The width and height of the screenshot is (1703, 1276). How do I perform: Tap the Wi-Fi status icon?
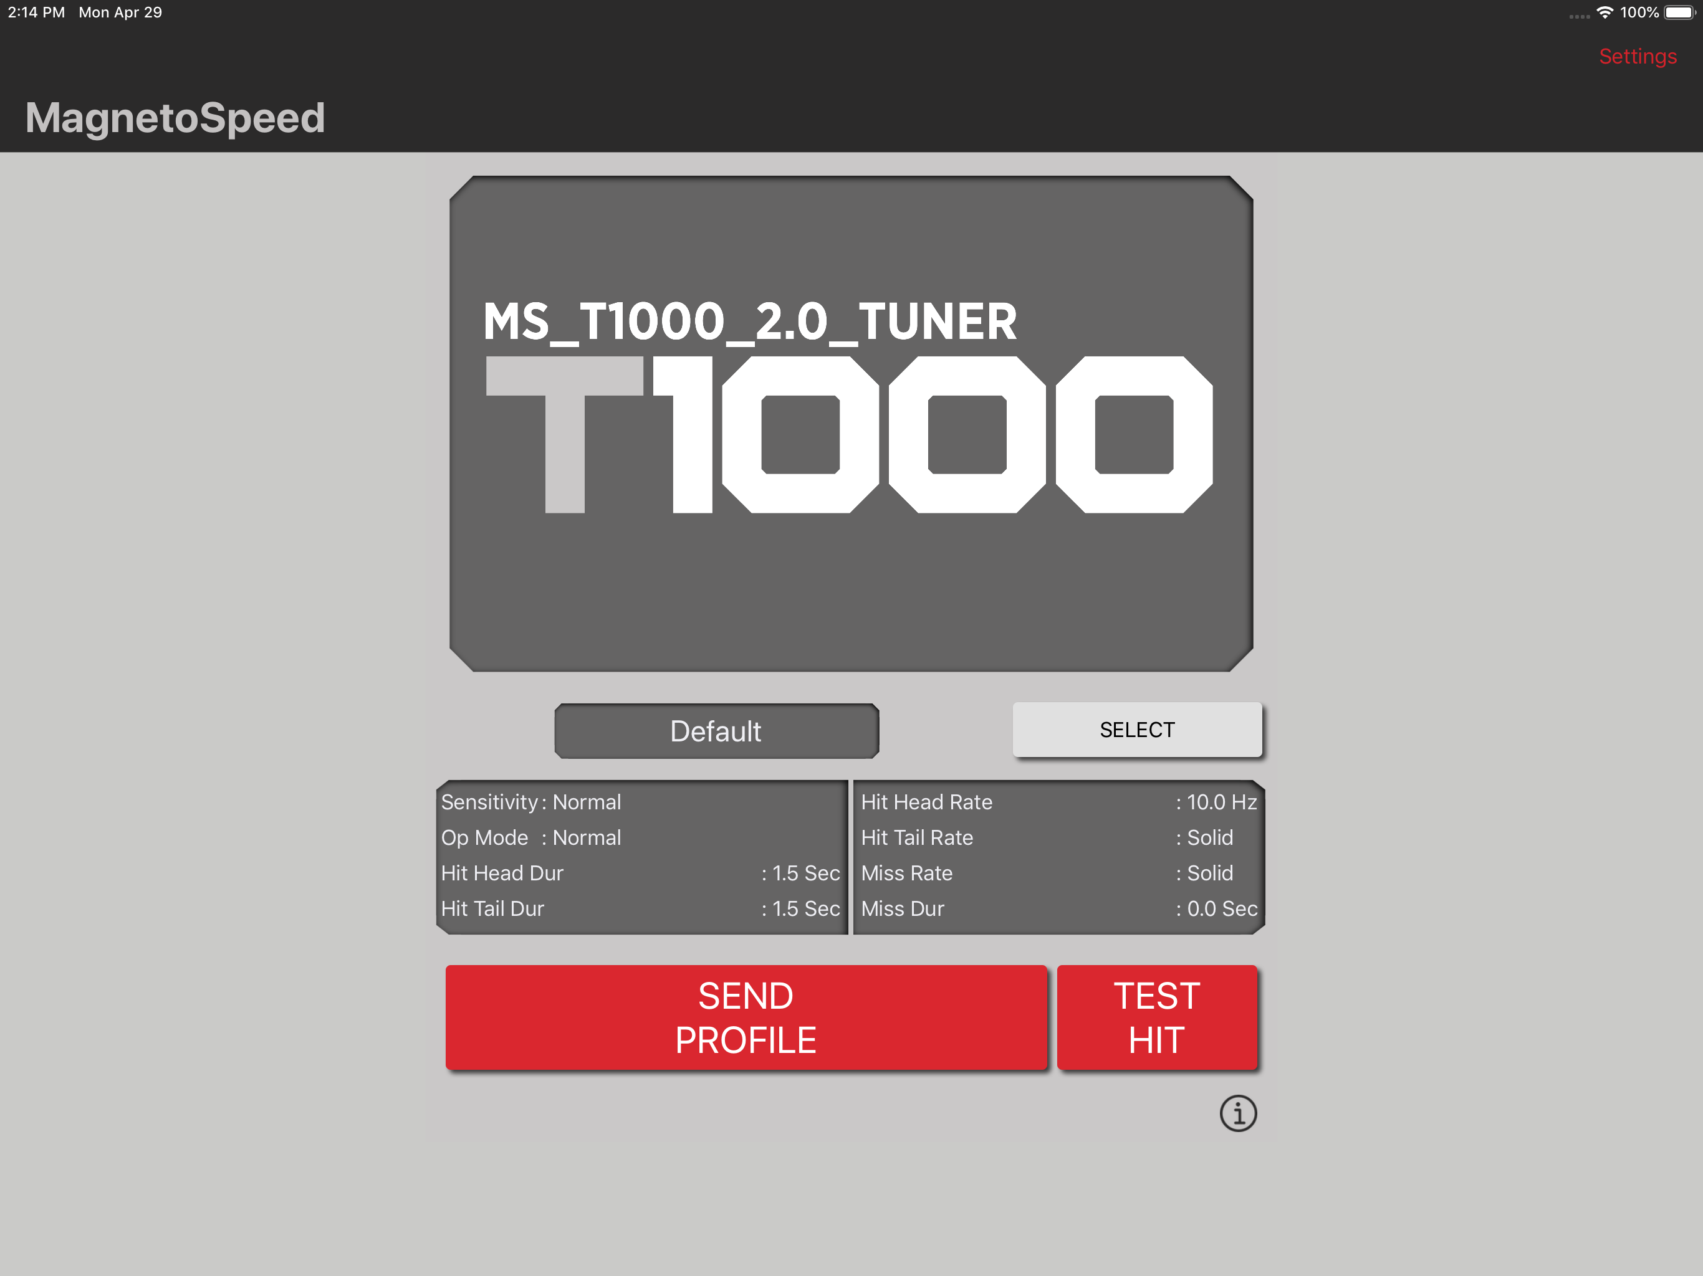point(1605,12)
